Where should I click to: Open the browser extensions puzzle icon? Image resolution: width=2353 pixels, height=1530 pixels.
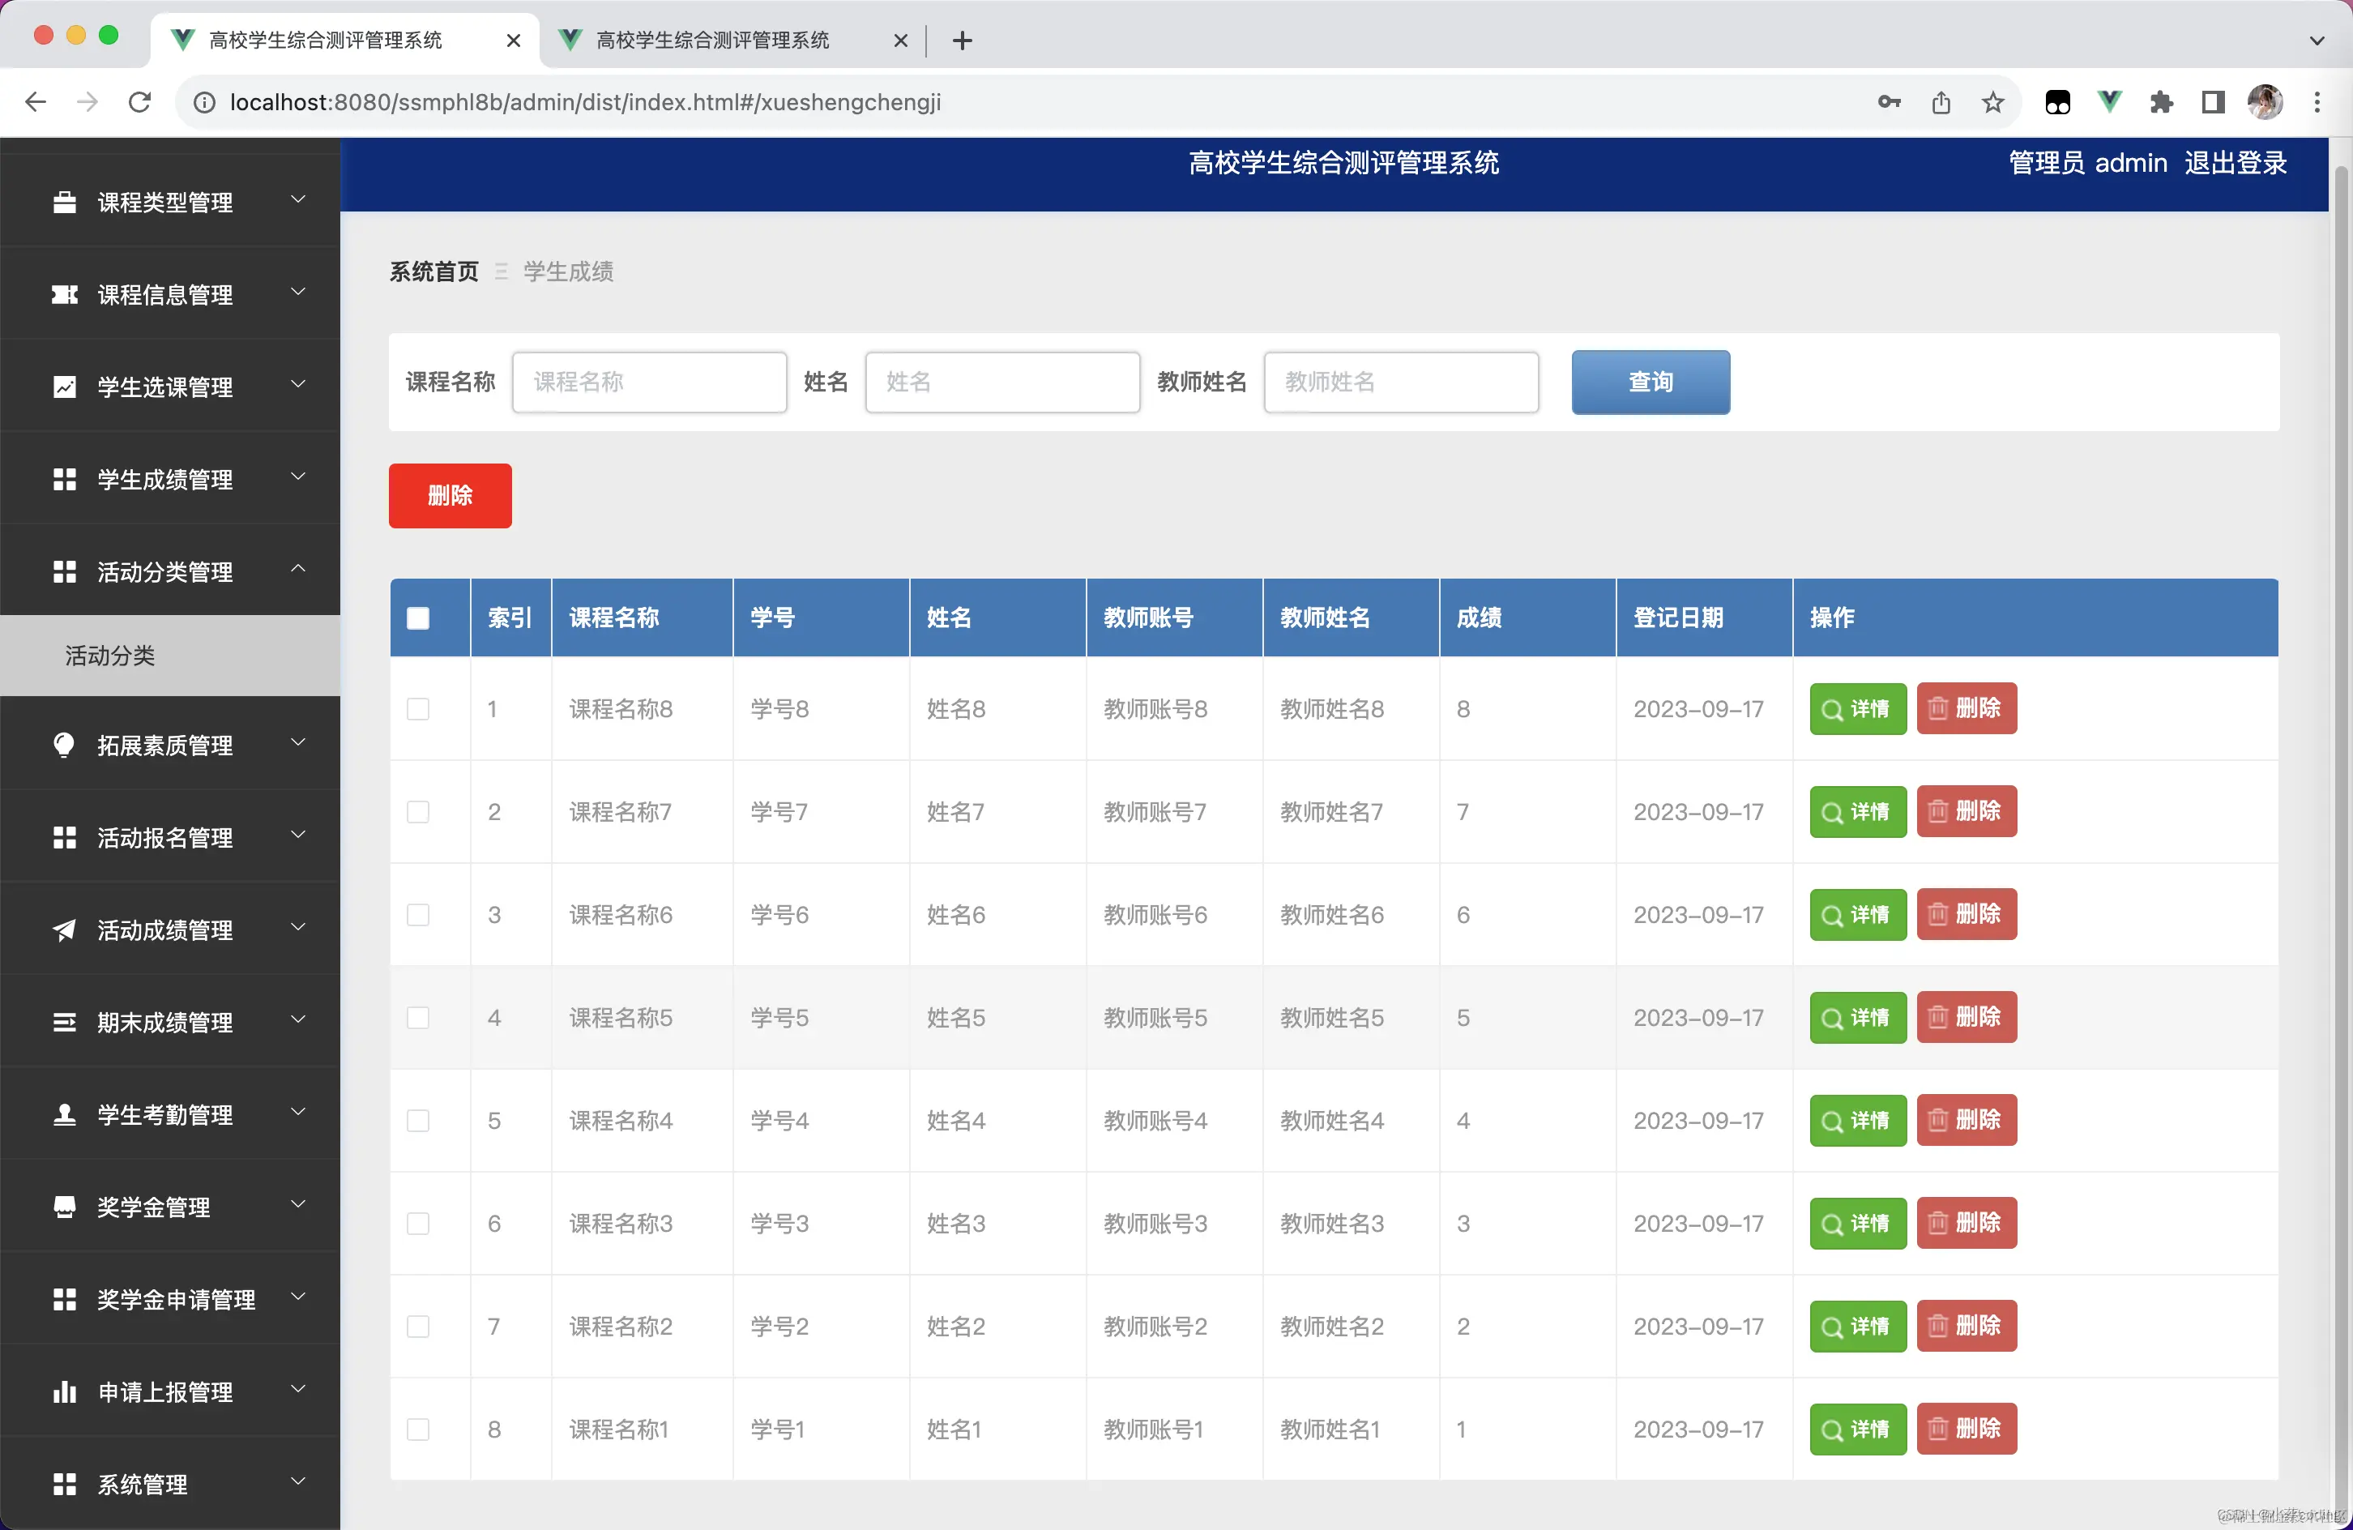(x=2161, y=102)
